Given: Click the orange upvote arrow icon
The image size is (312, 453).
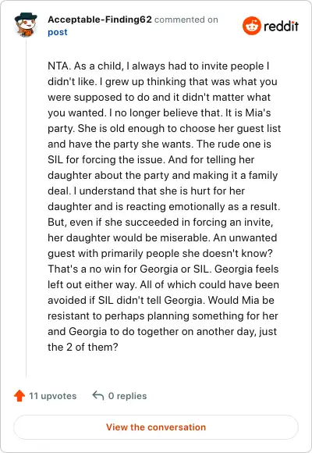Looking at the screenshot, I should coord(19,396).
